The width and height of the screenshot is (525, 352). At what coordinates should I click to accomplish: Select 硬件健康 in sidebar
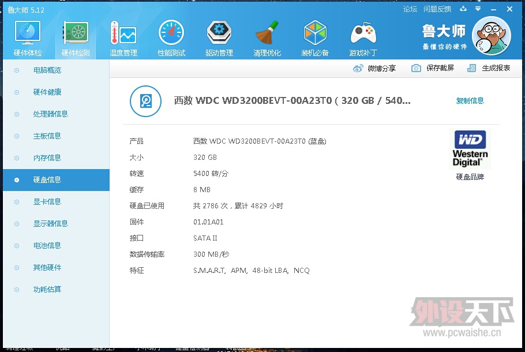coord(57,92)
